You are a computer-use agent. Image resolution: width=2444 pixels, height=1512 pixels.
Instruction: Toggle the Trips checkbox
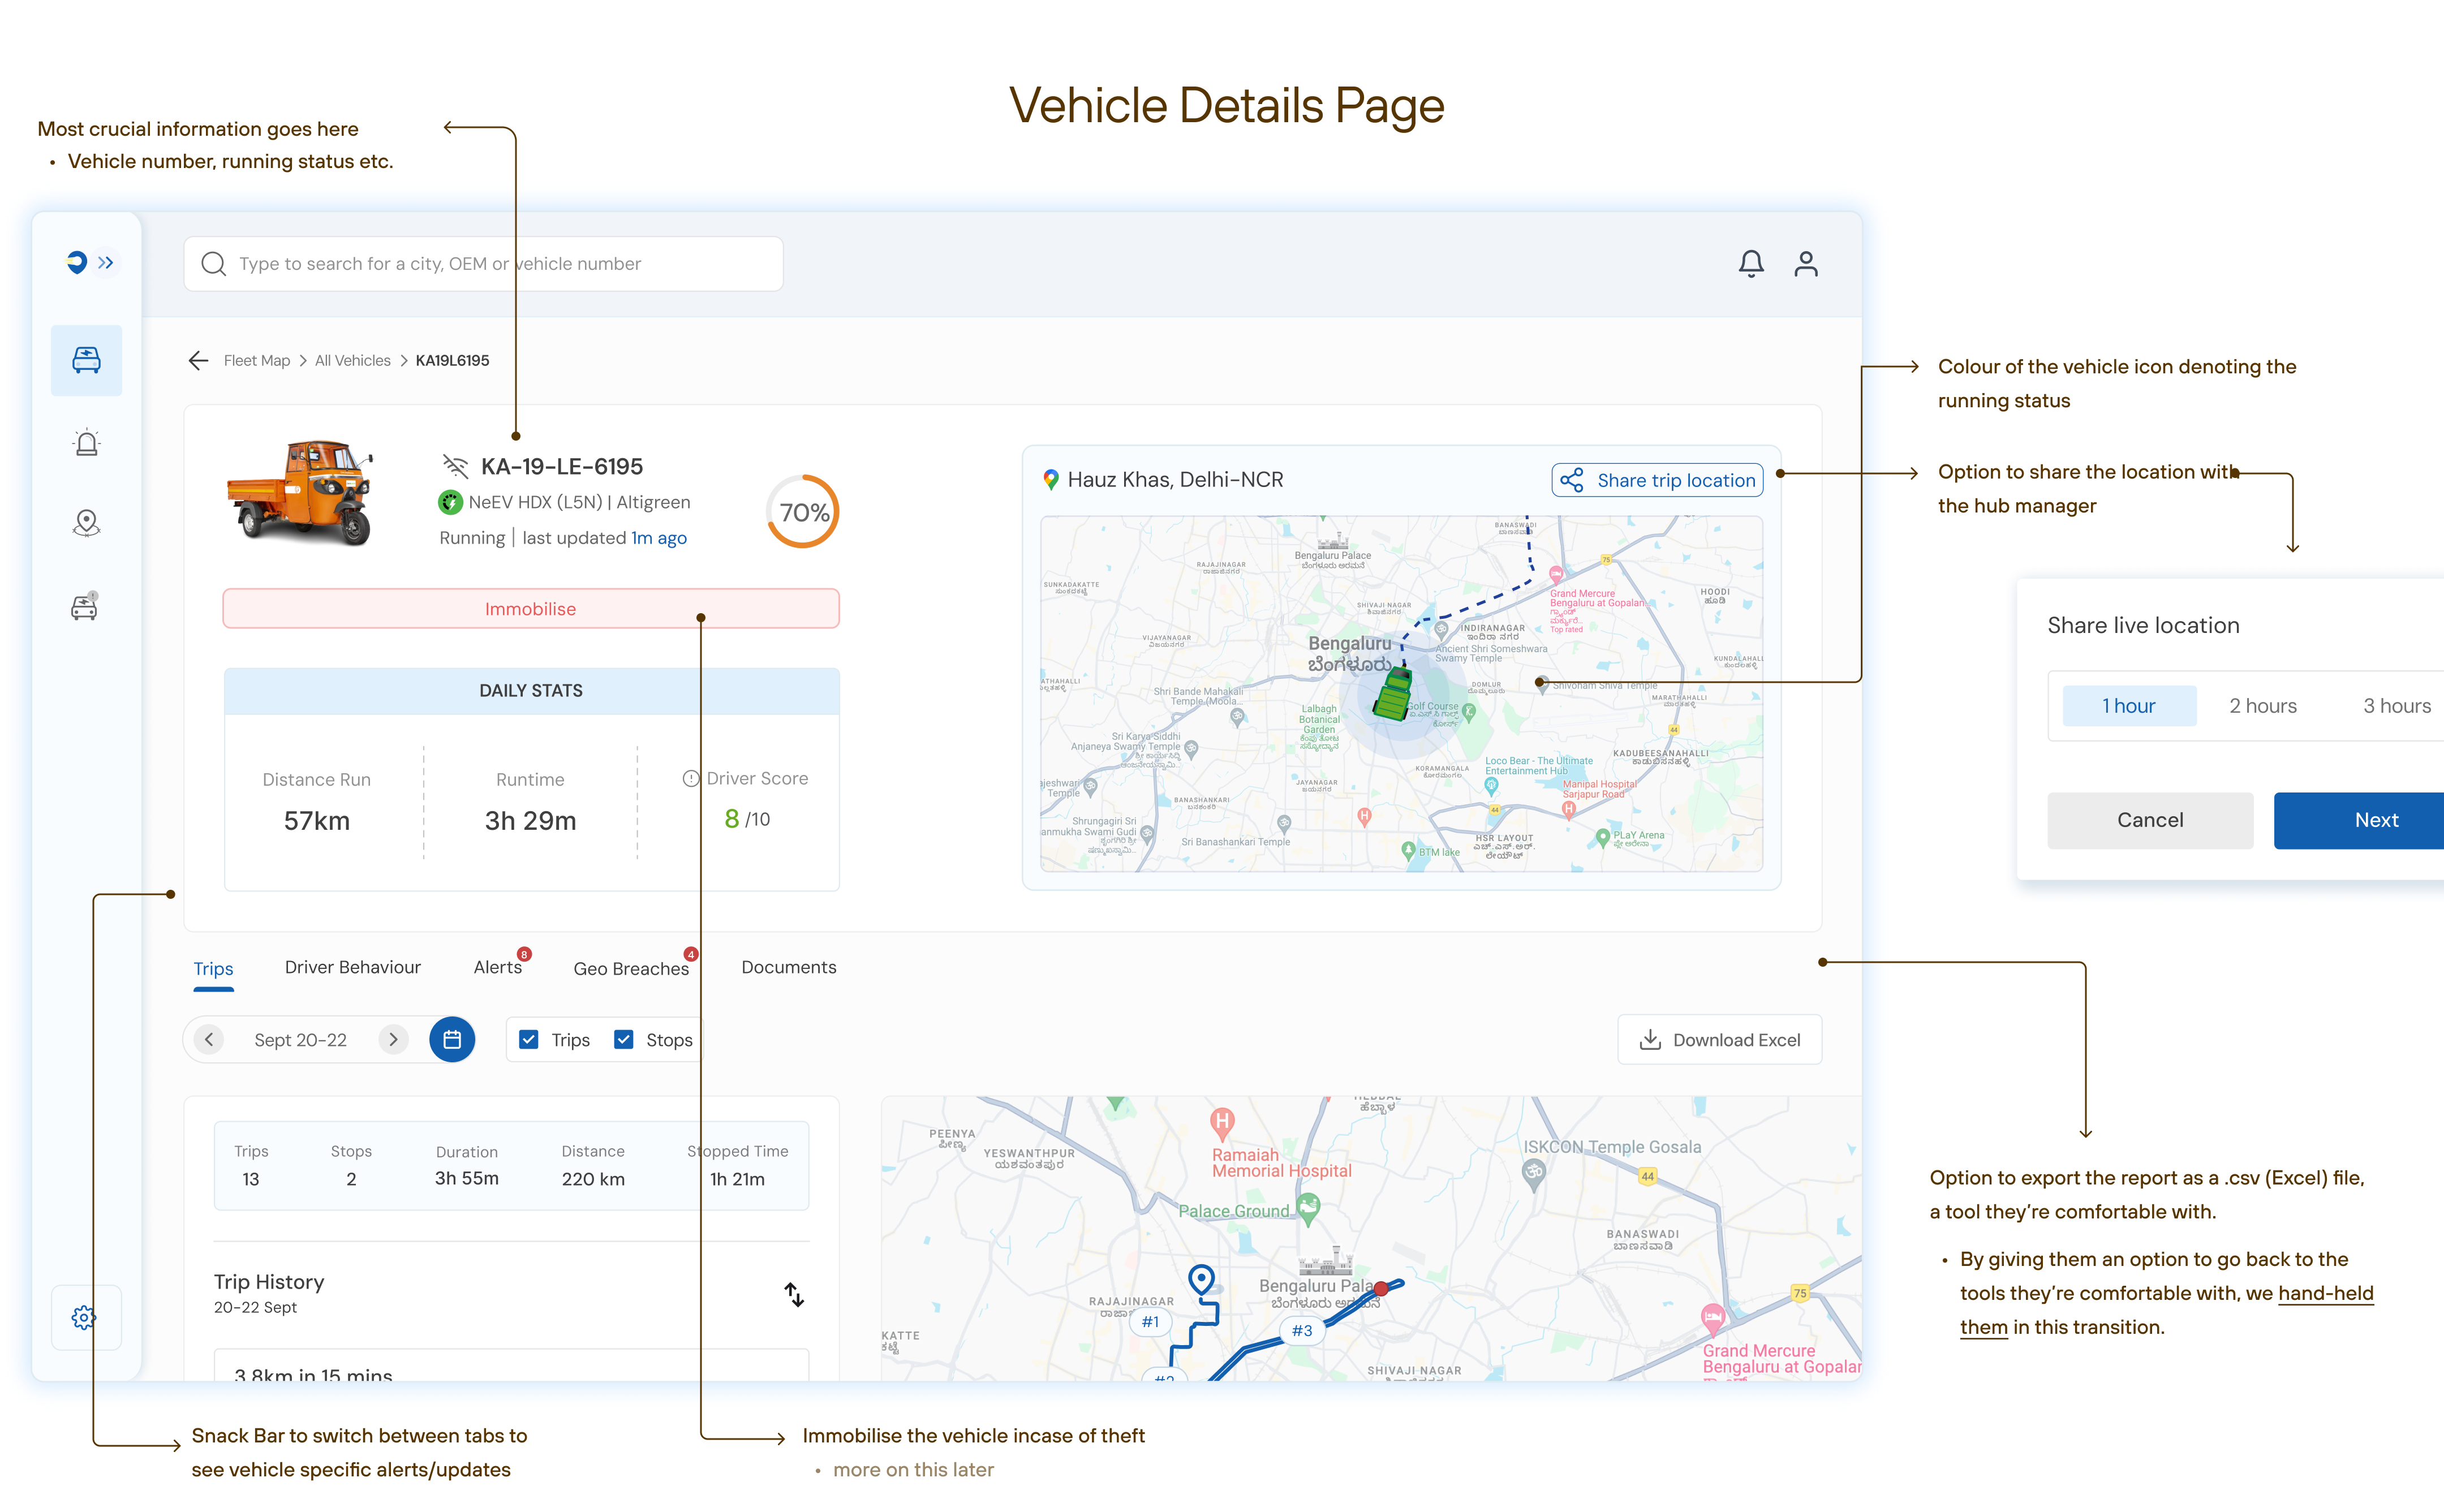coord(529,1040)
